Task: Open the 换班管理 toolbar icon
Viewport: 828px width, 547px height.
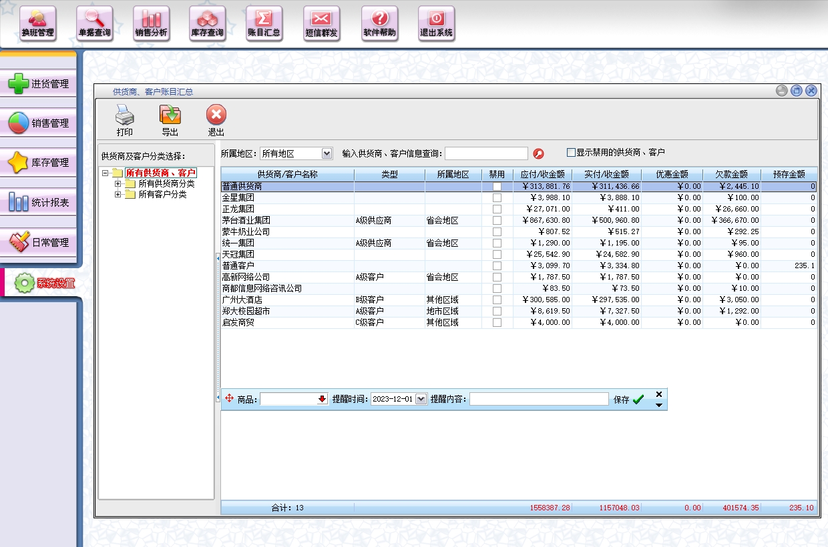Action: pos(37,23)
